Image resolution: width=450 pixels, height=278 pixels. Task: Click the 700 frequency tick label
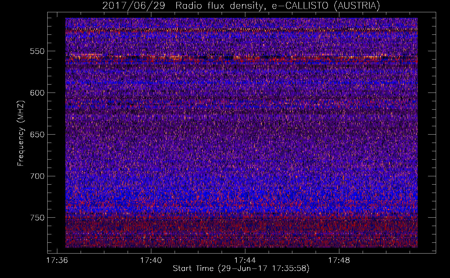tap(37, 176)
